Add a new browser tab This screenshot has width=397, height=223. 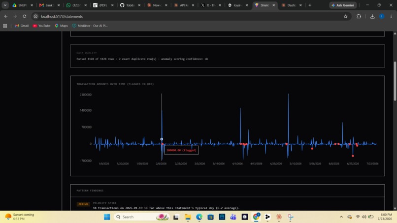click(310, 5)
